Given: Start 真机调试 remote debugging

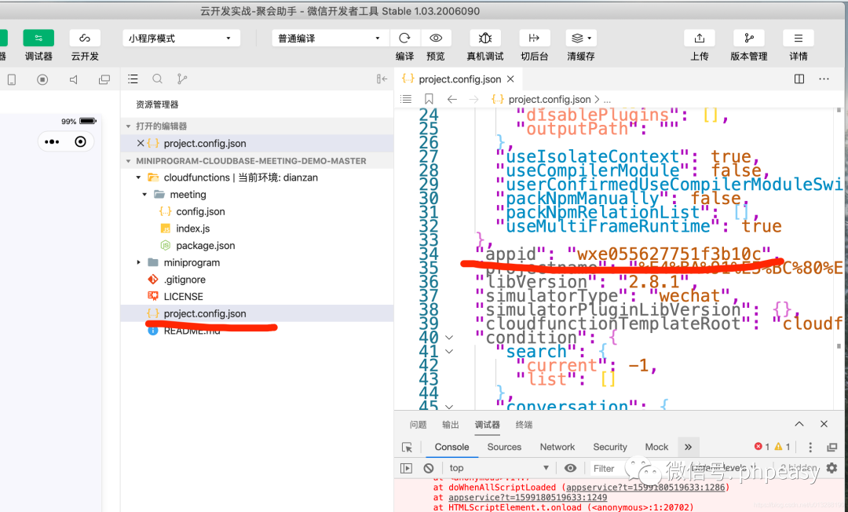Looking at the screenshot, I should [485, 38].
